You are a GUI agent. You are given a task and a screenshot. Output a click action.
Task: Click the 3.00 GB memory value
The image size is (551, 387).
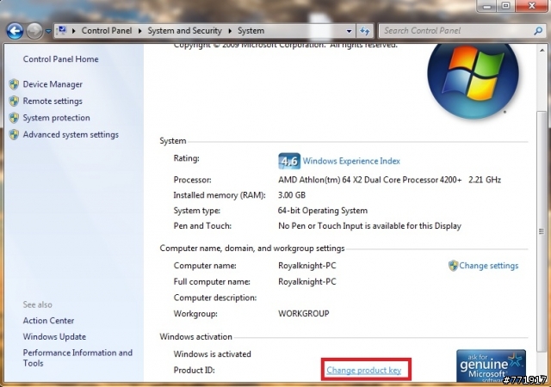pos(292,195)
